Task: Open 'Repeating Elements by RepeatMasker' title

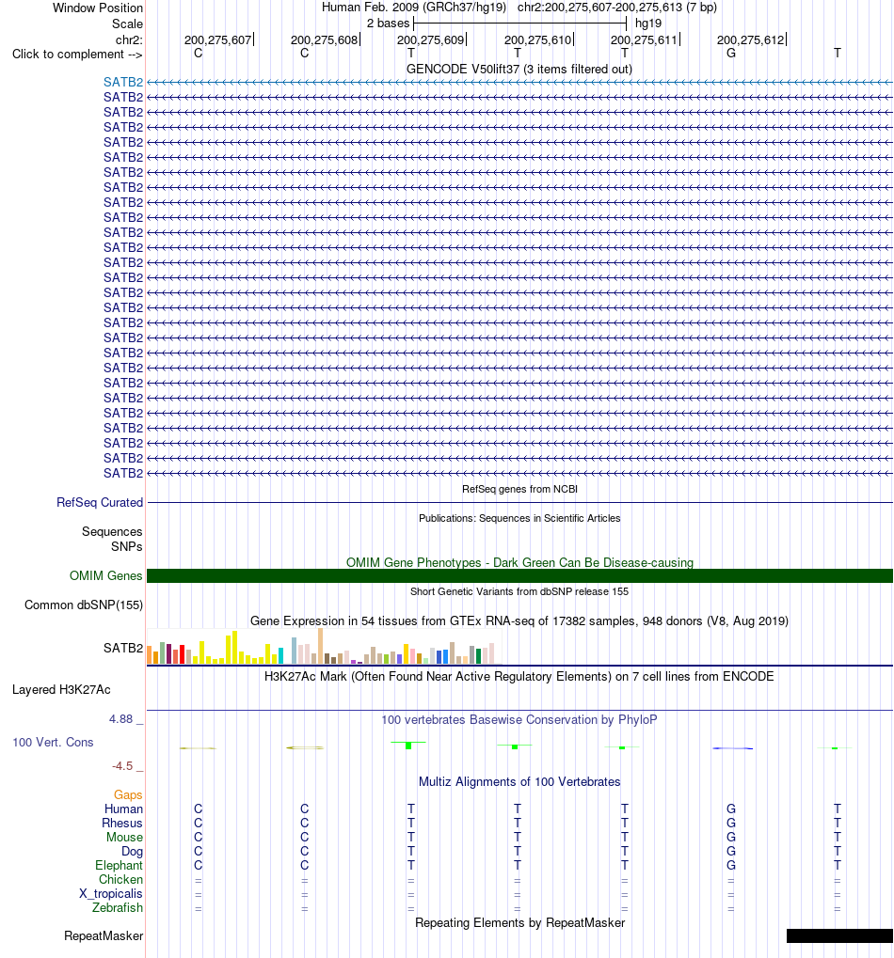Action: [519, 922]
